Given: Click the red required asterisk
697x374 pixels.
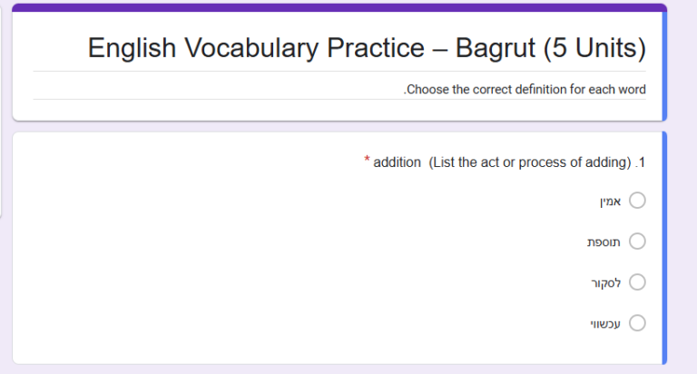Looking at the screenshot, I should (367, 161).
